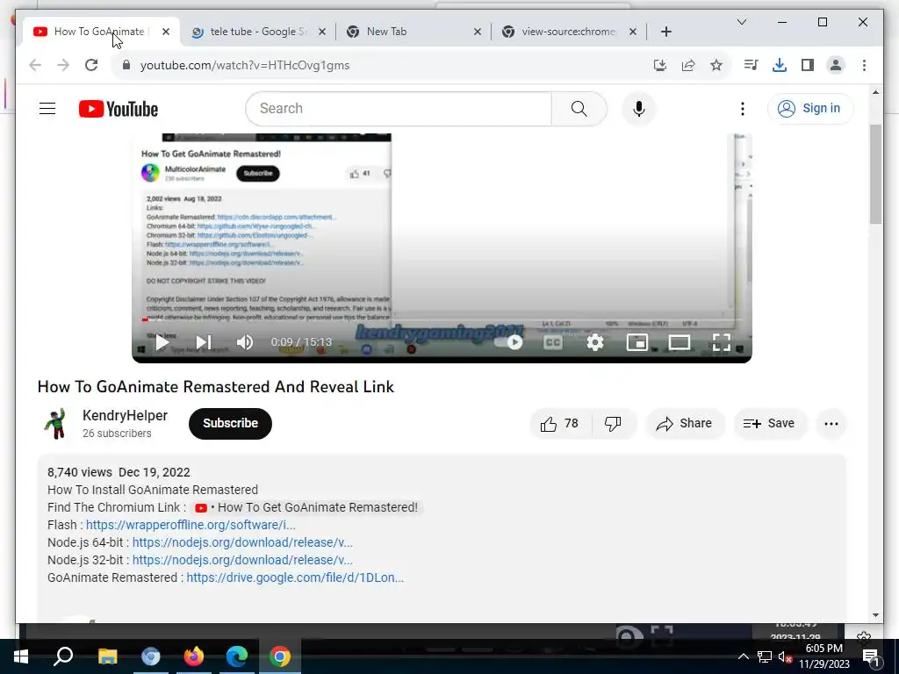The height and width of the screenshot is (674, 899).
Task: Open linked video How To Get GoAnimate Remastered
Action: [306, 507]
